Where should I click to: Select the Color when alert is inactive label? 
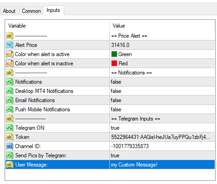tap(44, 63)
